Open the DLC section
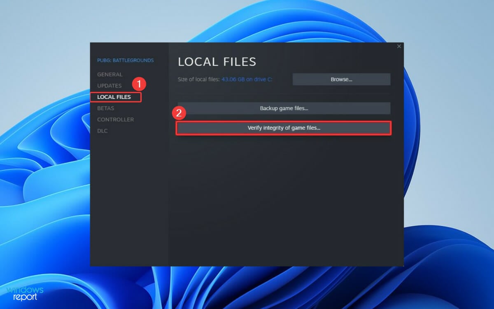The height and width of the screenshot is (309, 494). click(x=102, y=131)
